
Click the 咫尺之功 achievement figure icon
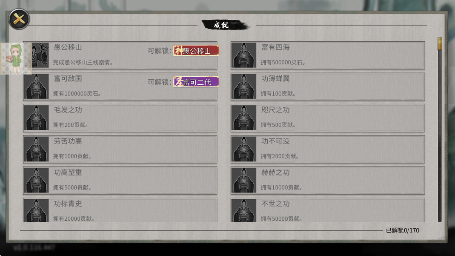point(244,118)
